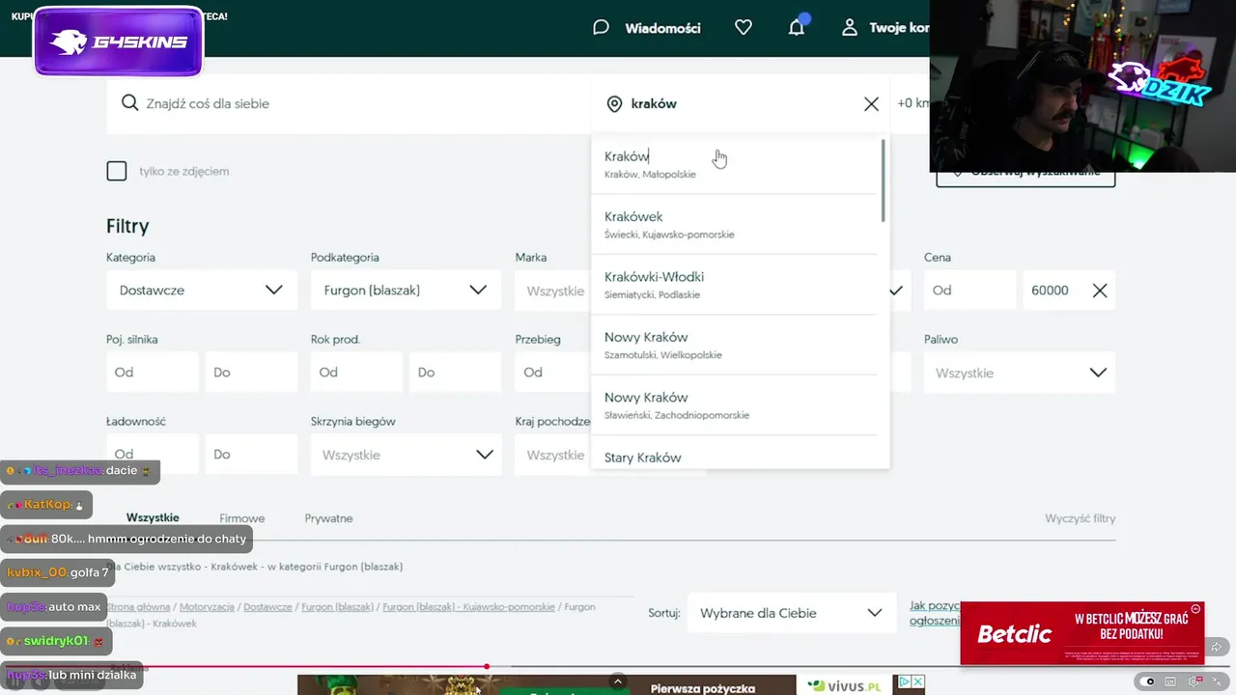Click Wyczyść filtry link

click(x=1080, y=518)
